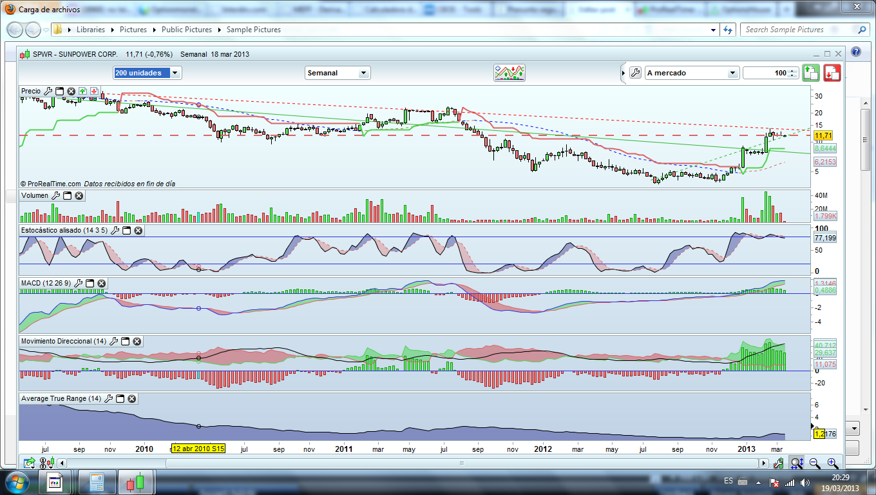Click Public Pictures breadcrumb item
876x495 pixels.
[x=186, y=30]
